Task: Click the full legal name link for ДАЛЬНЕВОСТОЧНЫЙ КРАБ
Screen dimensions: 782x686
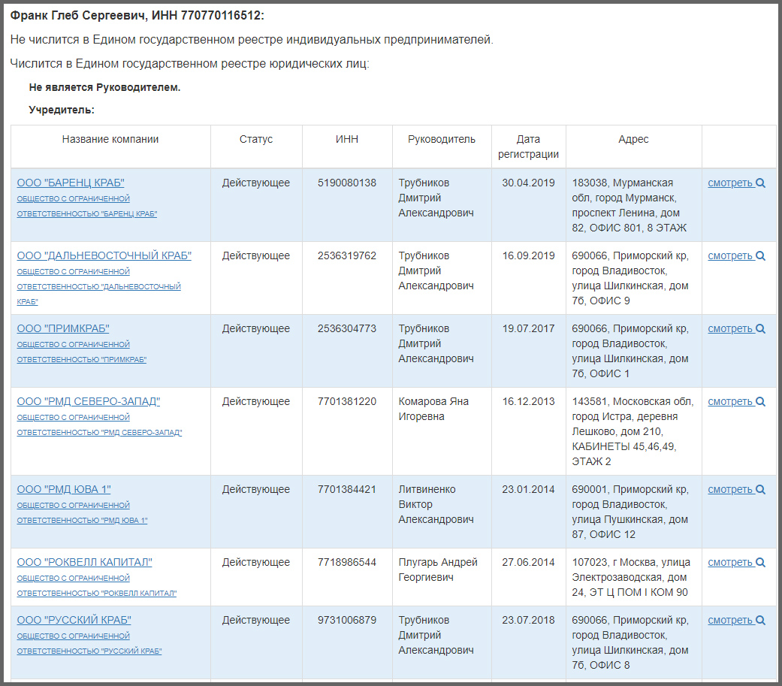Action: (98, 286)
